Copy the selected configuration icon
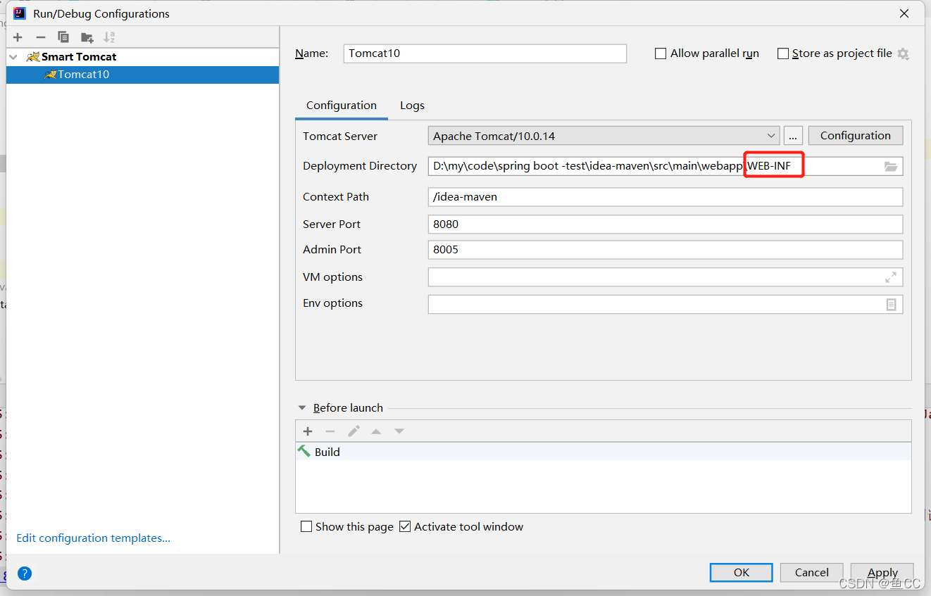 coord(63,37)
